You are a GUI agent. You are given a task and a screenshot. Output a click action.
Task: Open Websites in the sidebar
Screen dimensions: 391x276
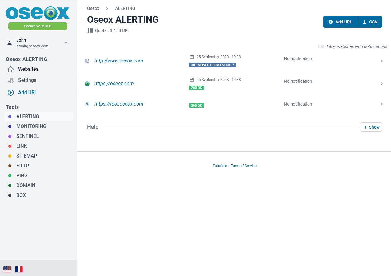[28, 69]
